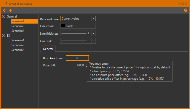Collapse the ES scenario group
The image size is (190, 109).
[3, 36]
